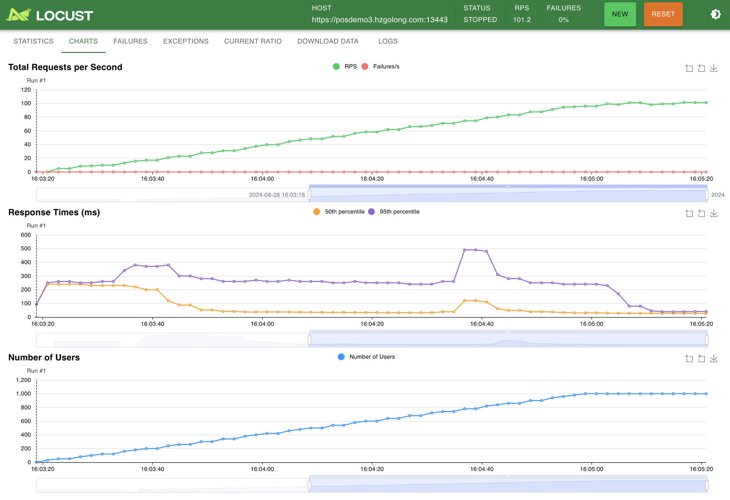Click the failures value 0%
Screen dimensions: 730x500
click(564, 20)
